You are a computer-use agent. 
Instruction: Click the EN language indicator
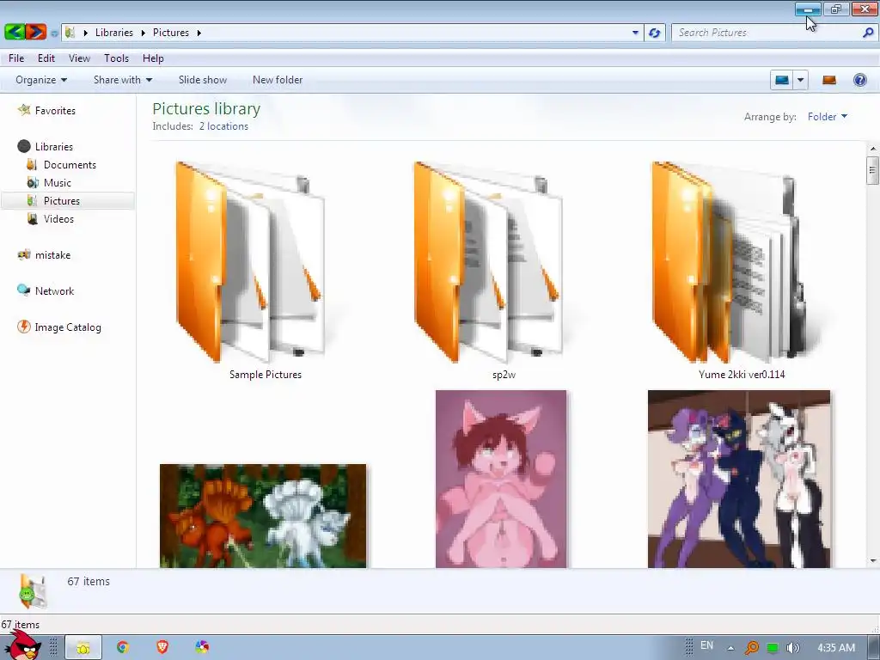pos(706,645)
